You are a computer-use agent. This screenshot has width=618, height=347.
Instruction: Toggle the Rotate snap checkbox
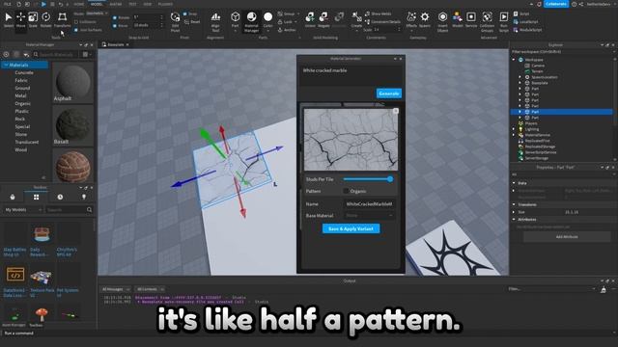(x=115, y=17)
